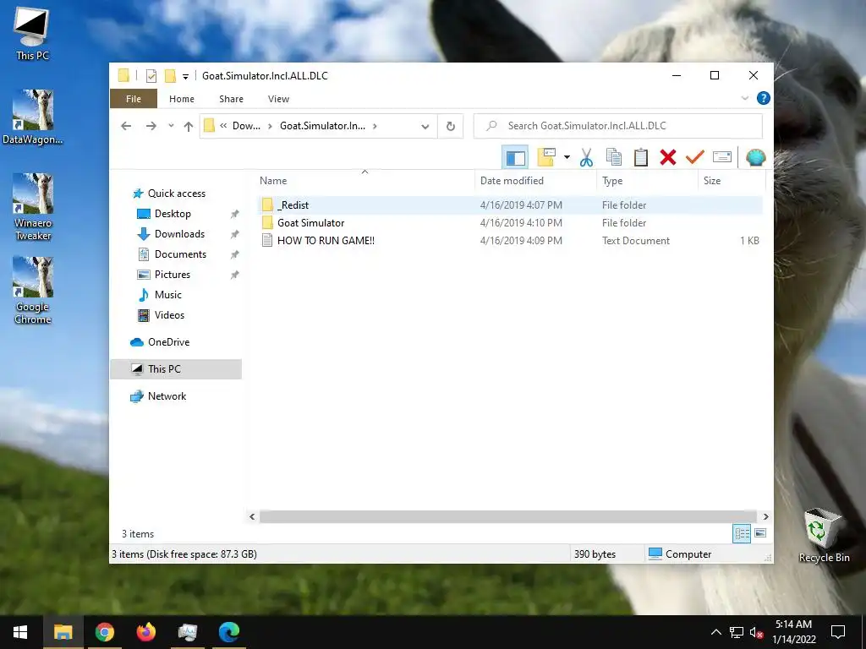Click Google Chrome desktop shortcut
This screenshot has height=649, width=866.
point(33,291)
